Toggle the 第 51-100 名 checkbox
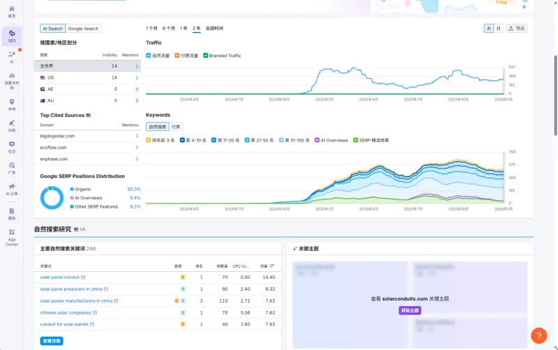The height and width of the screenshot is (350, 558). coord(282,140)
